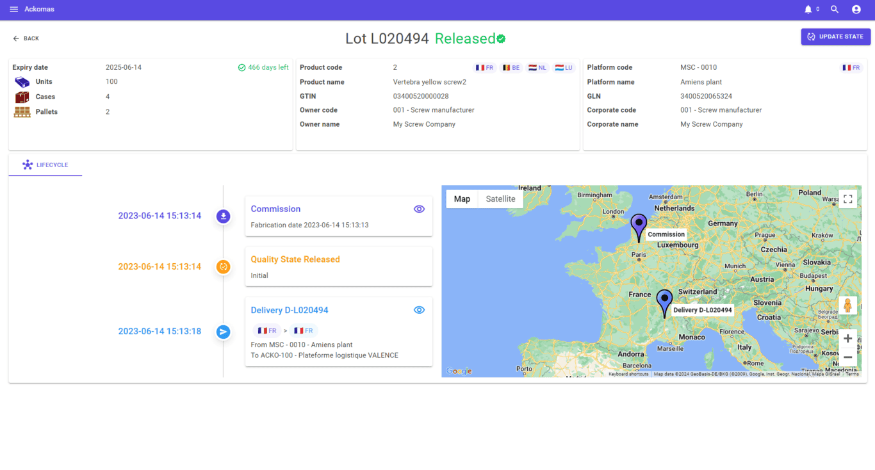This screenshot has width=875, height=470.
Task: Click the Pallets icon
Action: [x=22, y=112]
